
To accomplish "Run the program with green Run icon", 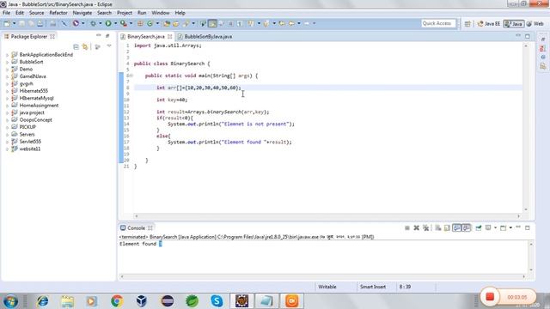I will [x=108, y=23].
